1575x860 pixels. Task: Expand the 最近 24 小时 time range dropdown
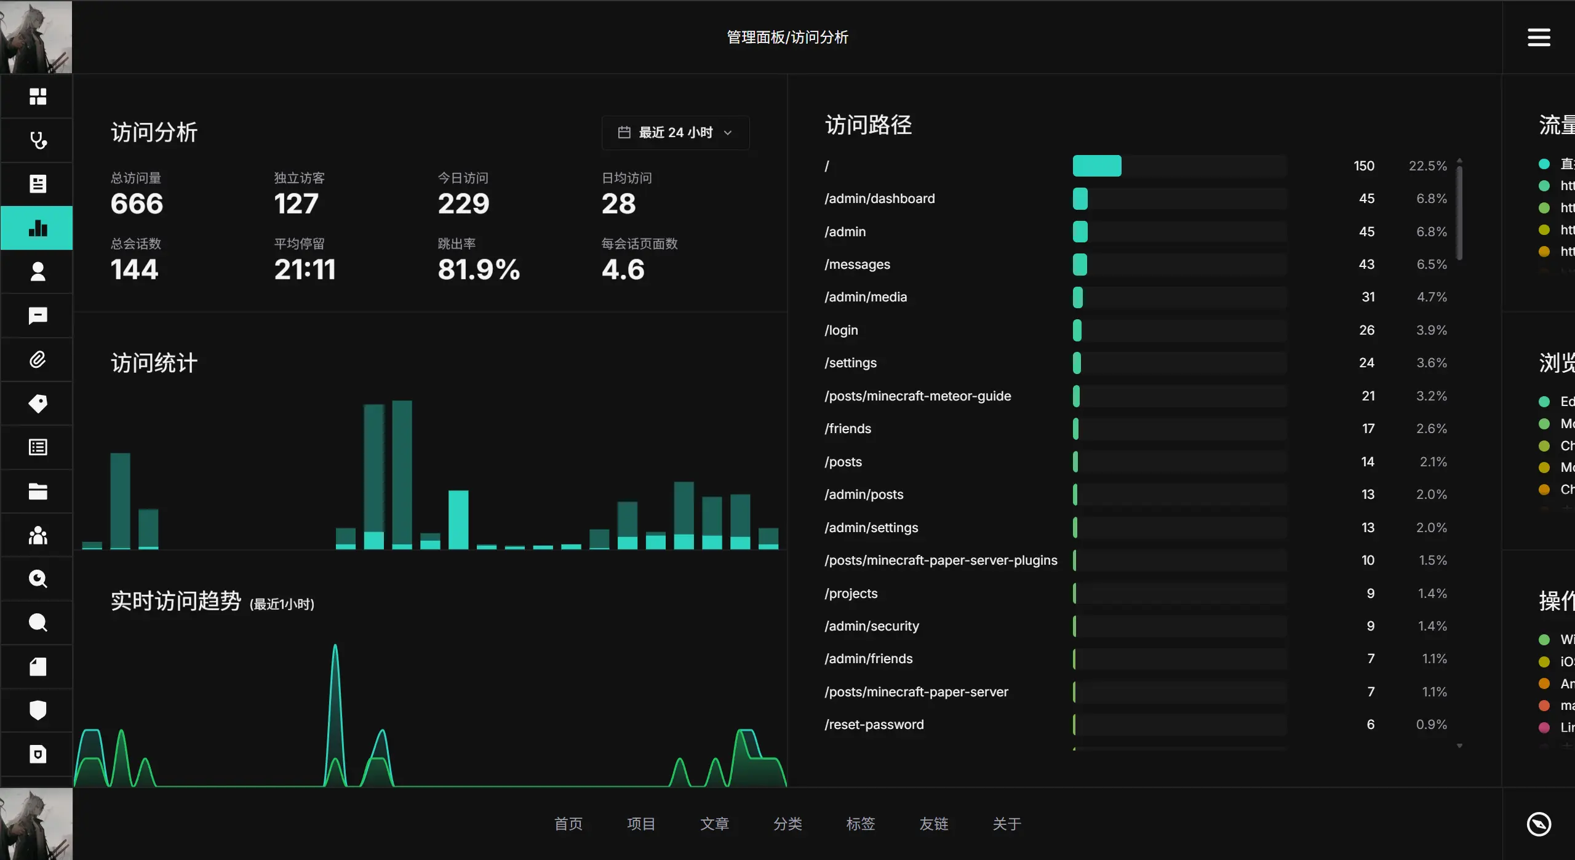[676, 133]
